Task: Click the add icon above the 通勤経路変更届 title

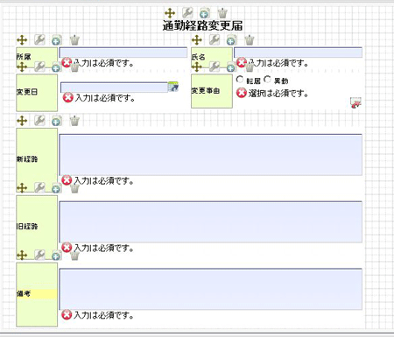Action: (x=205, y=13)
